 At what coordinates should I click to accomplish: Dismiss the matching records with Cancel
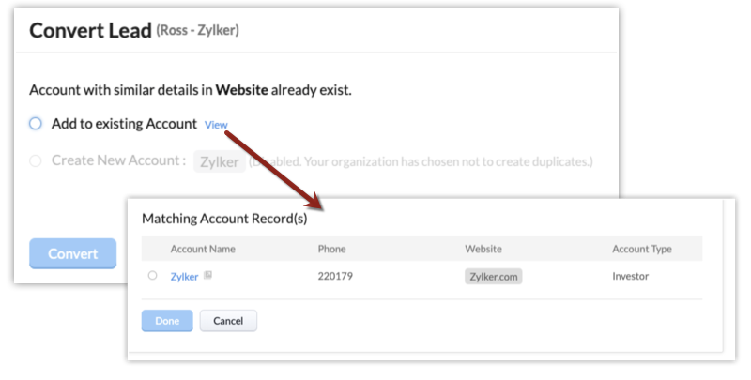pos(228,320)
